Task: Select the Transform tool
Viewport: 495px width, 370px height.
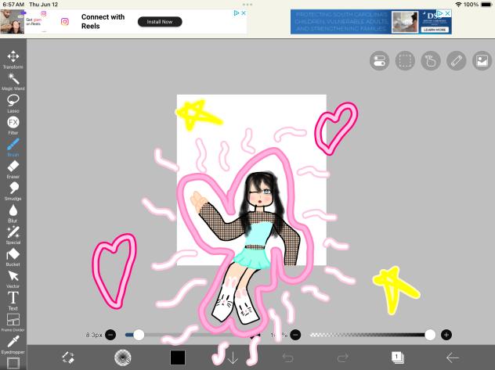Action: 13,59
